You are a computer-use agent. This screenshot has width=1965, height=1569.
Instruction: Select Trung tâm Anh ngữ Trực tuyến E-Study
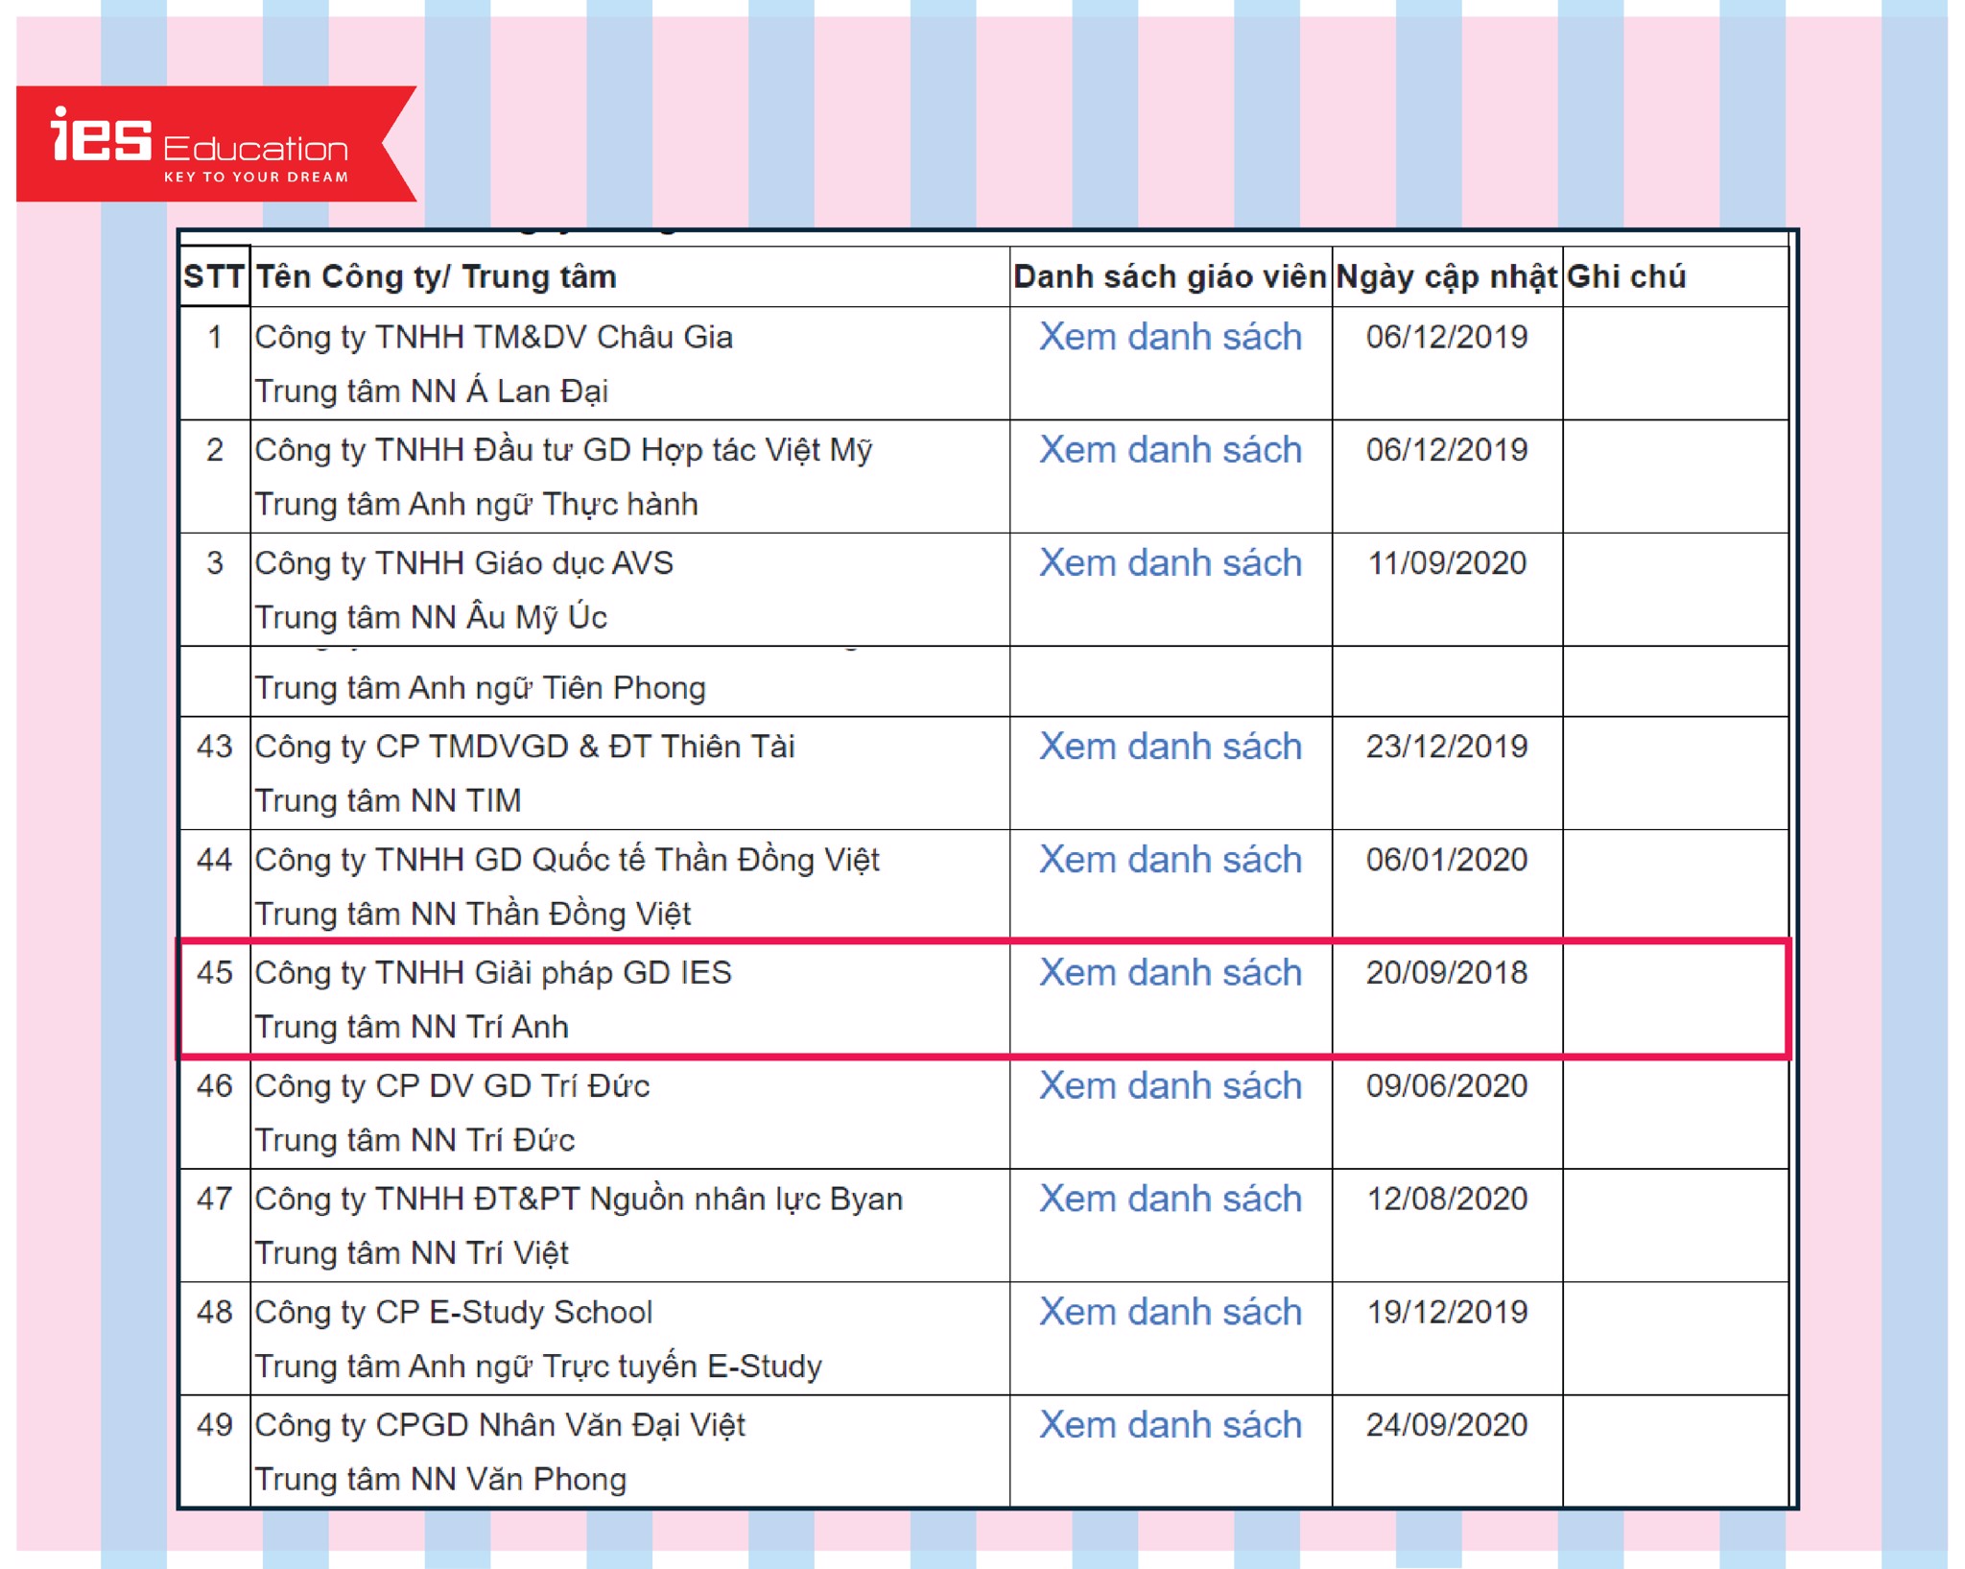[x=539, y=1367]
